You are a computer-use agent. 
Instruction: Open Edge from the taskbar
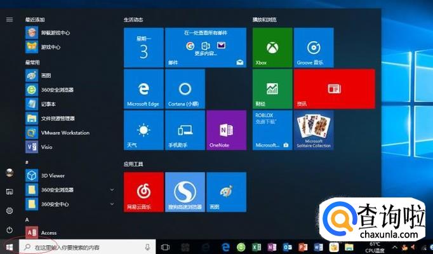coord(226,247)
